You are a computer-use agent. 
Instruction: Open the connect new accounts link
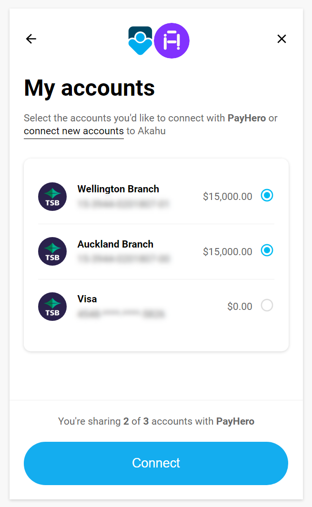coord(74,131)
